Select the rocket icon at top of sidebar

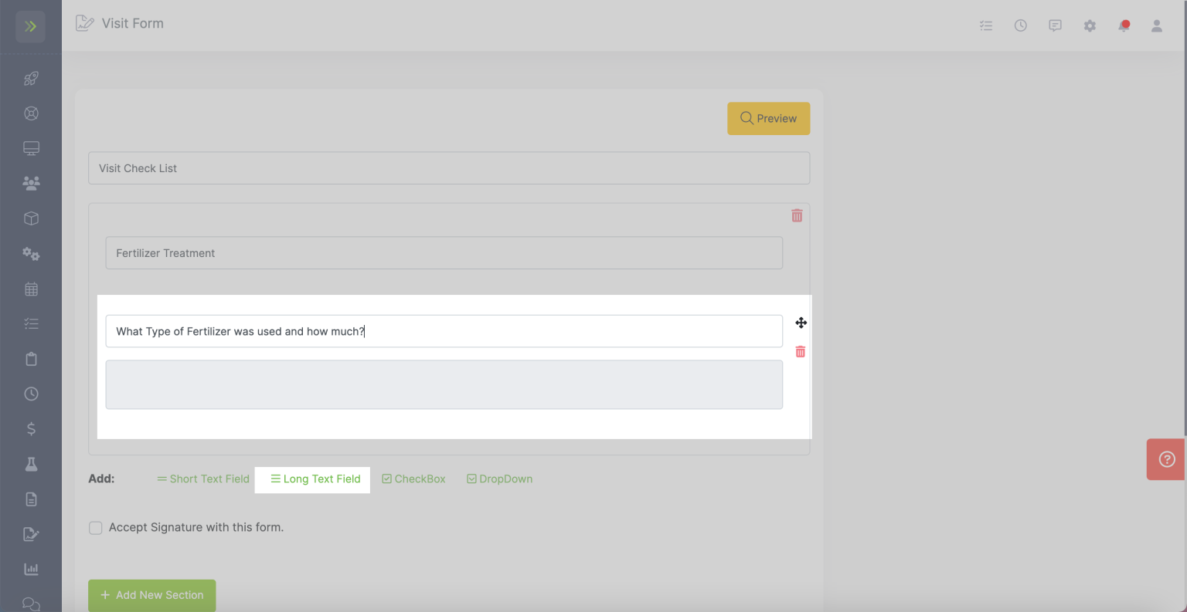click(31, 78)
